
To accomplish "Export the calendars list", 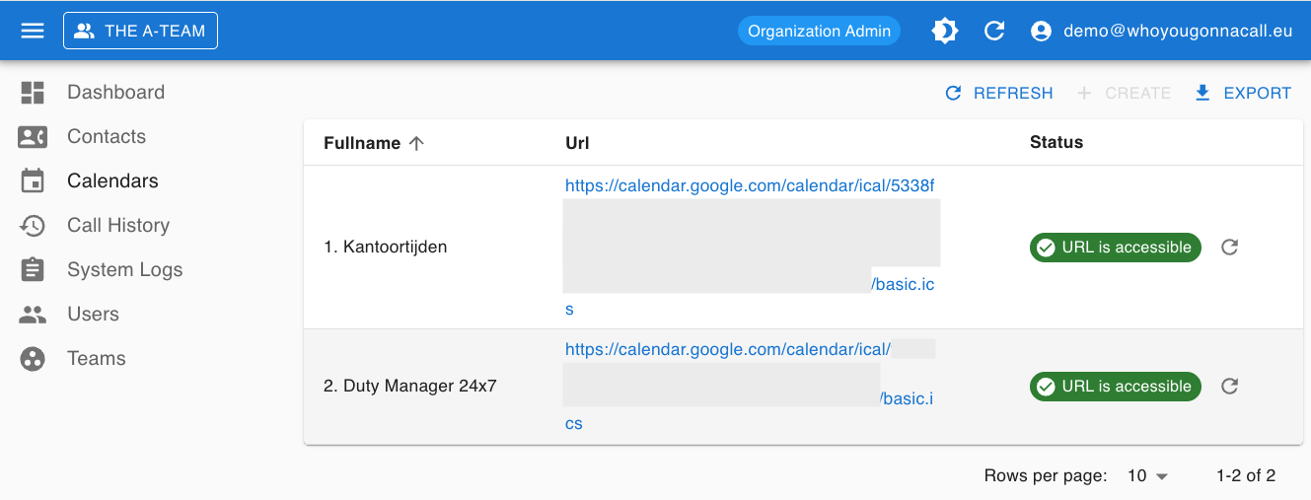I will click(x=1242, y=94).
